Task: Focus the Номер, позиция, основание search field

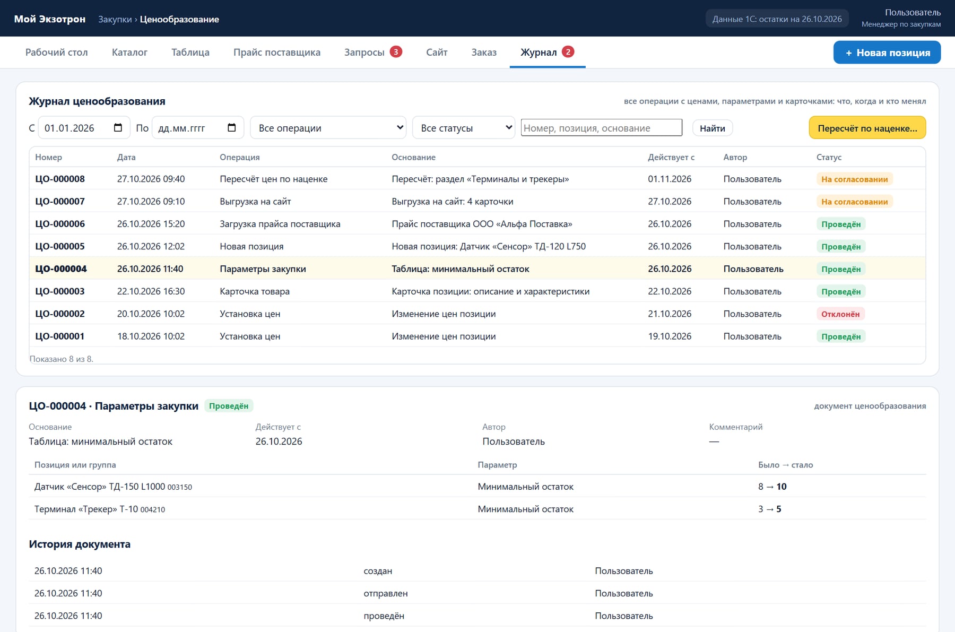Action: (x=601, y=128)
